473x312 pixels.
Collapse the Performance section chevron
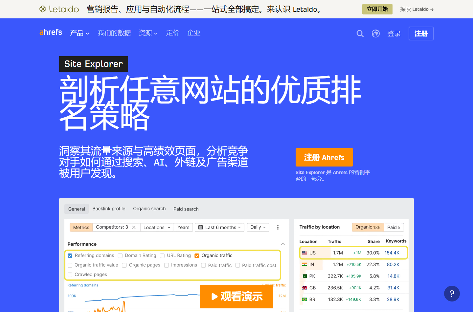pyautogui.click(x=283, y=244)
